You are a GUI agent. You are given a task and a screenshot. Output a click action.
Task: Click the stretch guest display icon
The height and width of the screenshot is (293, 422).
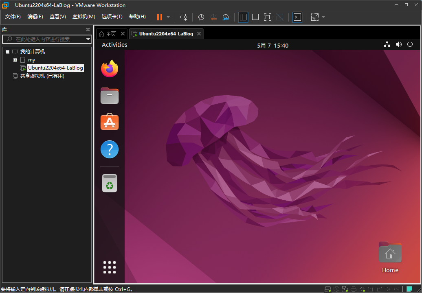[314, 17]
